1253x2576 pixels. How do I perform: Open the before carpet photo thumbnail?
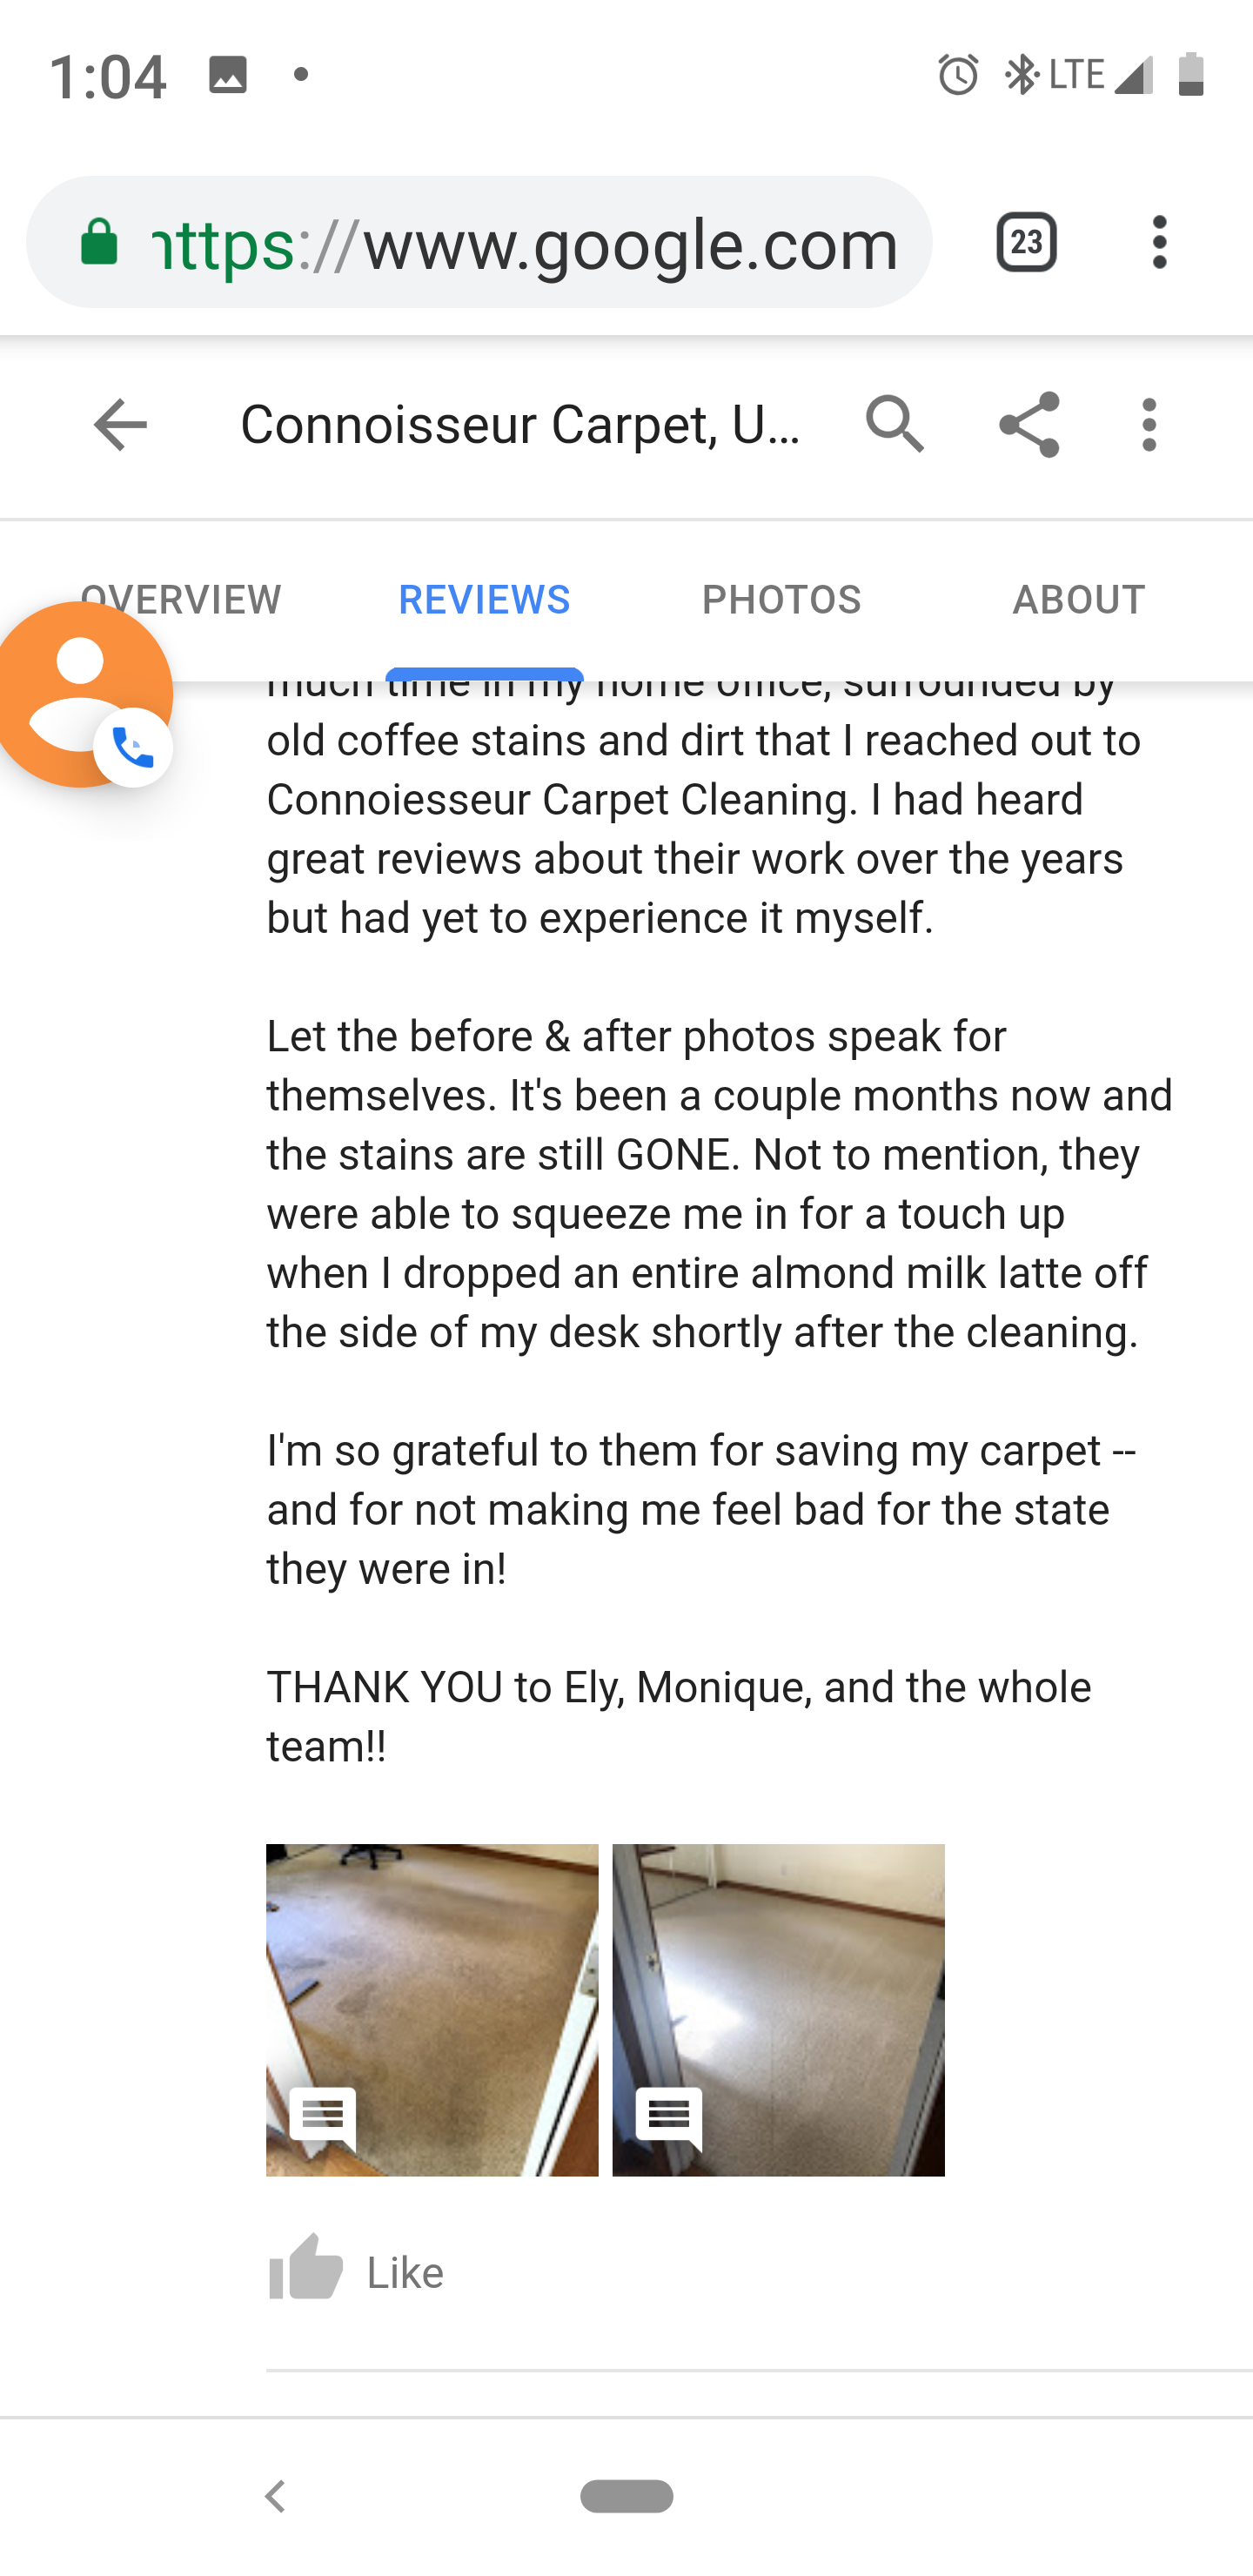[x=432, y=1990]
